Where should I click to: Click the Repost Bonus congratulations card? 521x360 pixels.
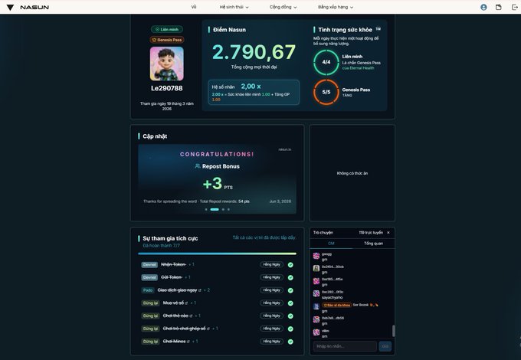[218, 178]
